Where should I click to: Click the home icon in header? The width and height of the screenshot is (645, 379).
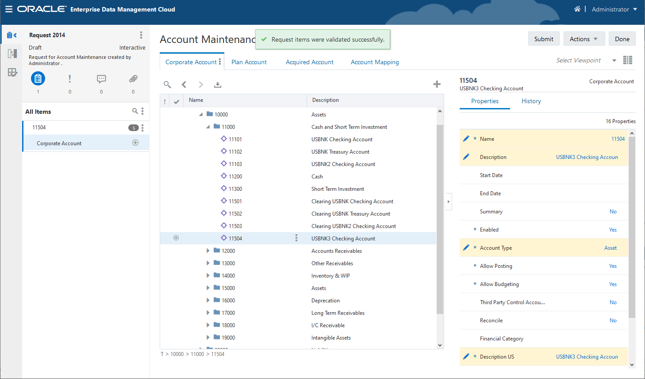pyautogui.click(x=577, y=9)
